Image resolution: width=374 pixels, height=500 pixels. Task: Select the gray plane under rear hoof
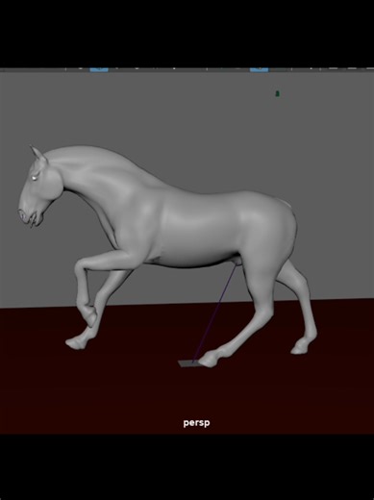tap(188, 363)
